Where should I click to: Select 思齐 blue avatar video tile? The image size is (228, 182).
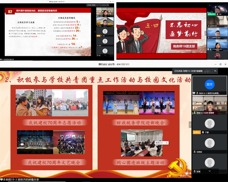pyautogui.click(x=210, y=85)
